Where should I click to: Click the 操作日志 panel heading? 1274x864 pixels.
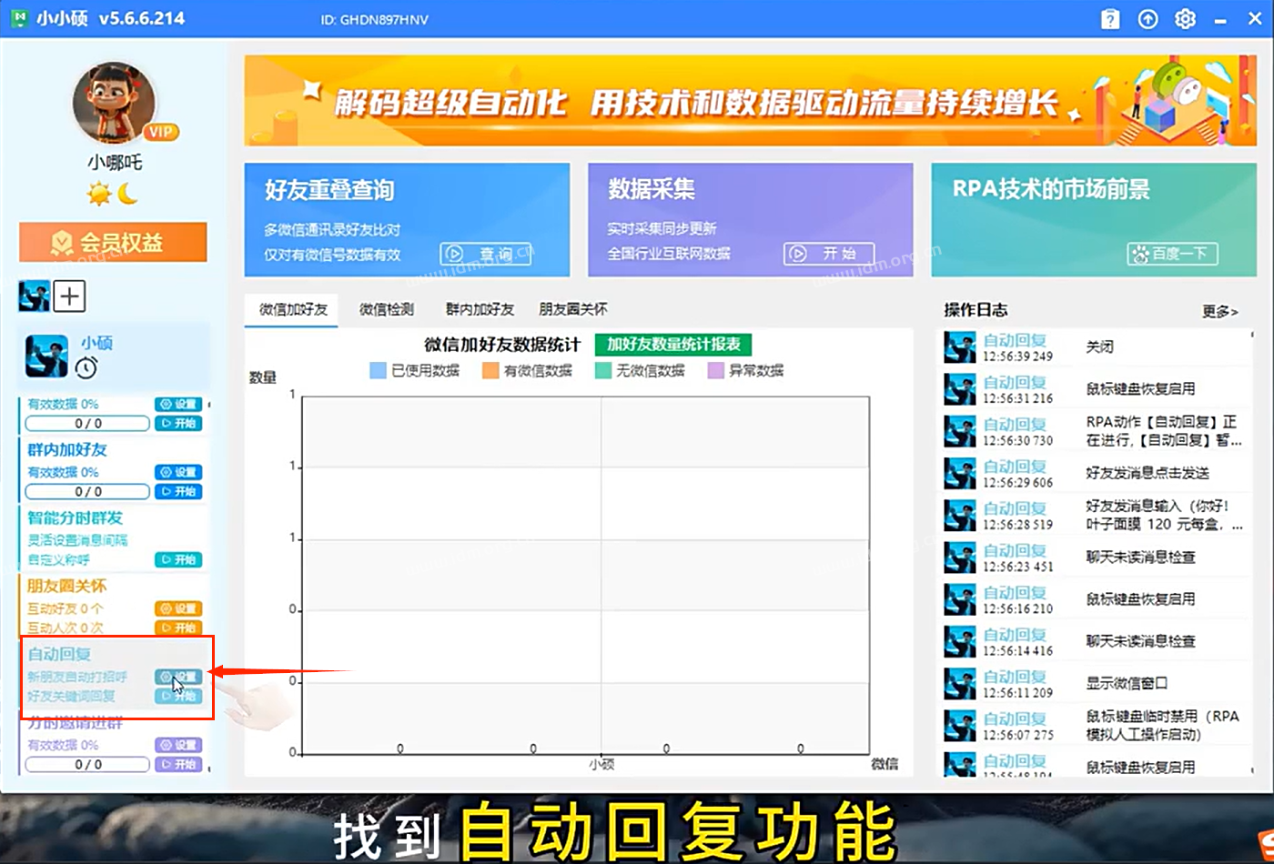[976, 310]
